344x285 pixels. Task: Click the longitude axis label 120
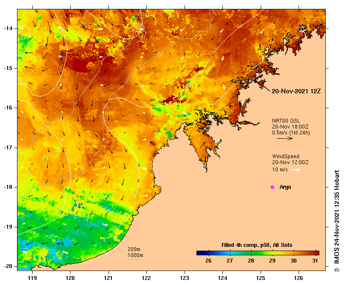(x=70, y=278)
